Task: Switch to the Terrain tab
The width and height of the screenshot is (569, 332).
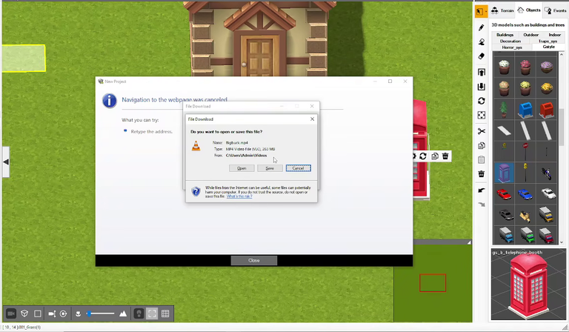Action: pos(502,10)
